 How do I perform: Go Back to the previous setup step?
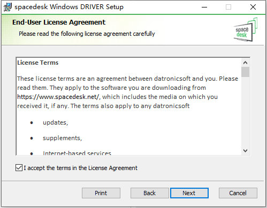pos(149,193)
